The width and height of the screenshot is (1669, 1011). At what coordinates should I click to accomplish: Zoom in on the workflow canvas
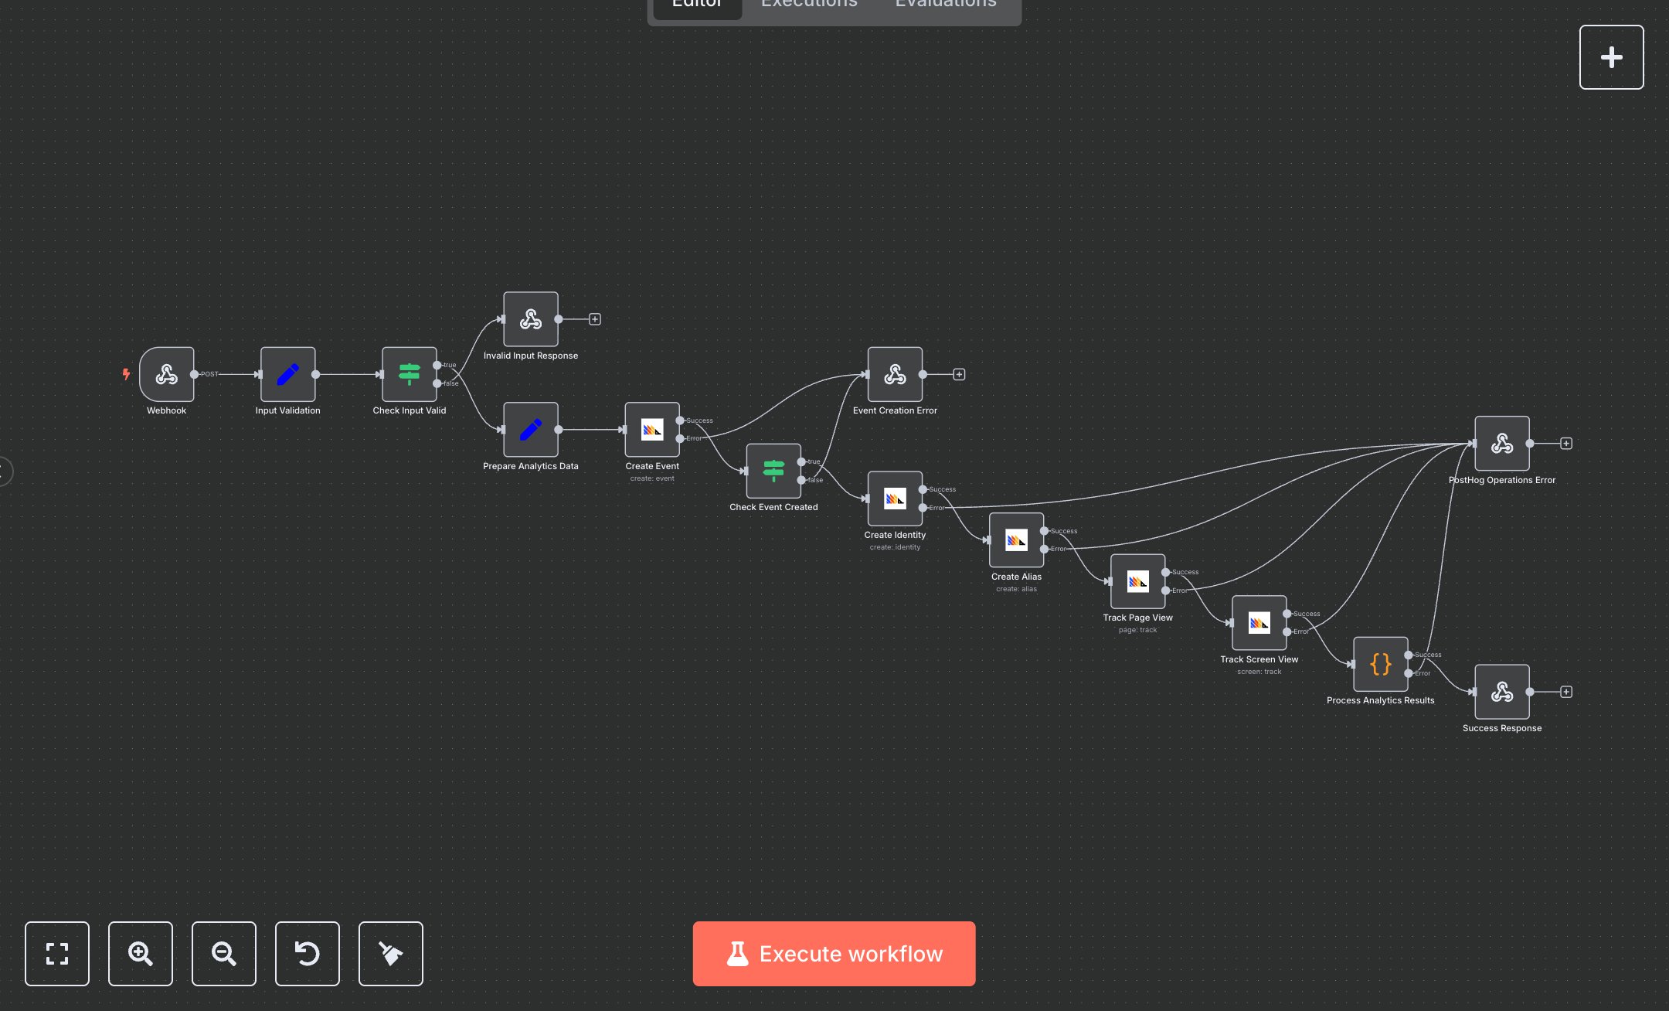click(x=140, y=954)
